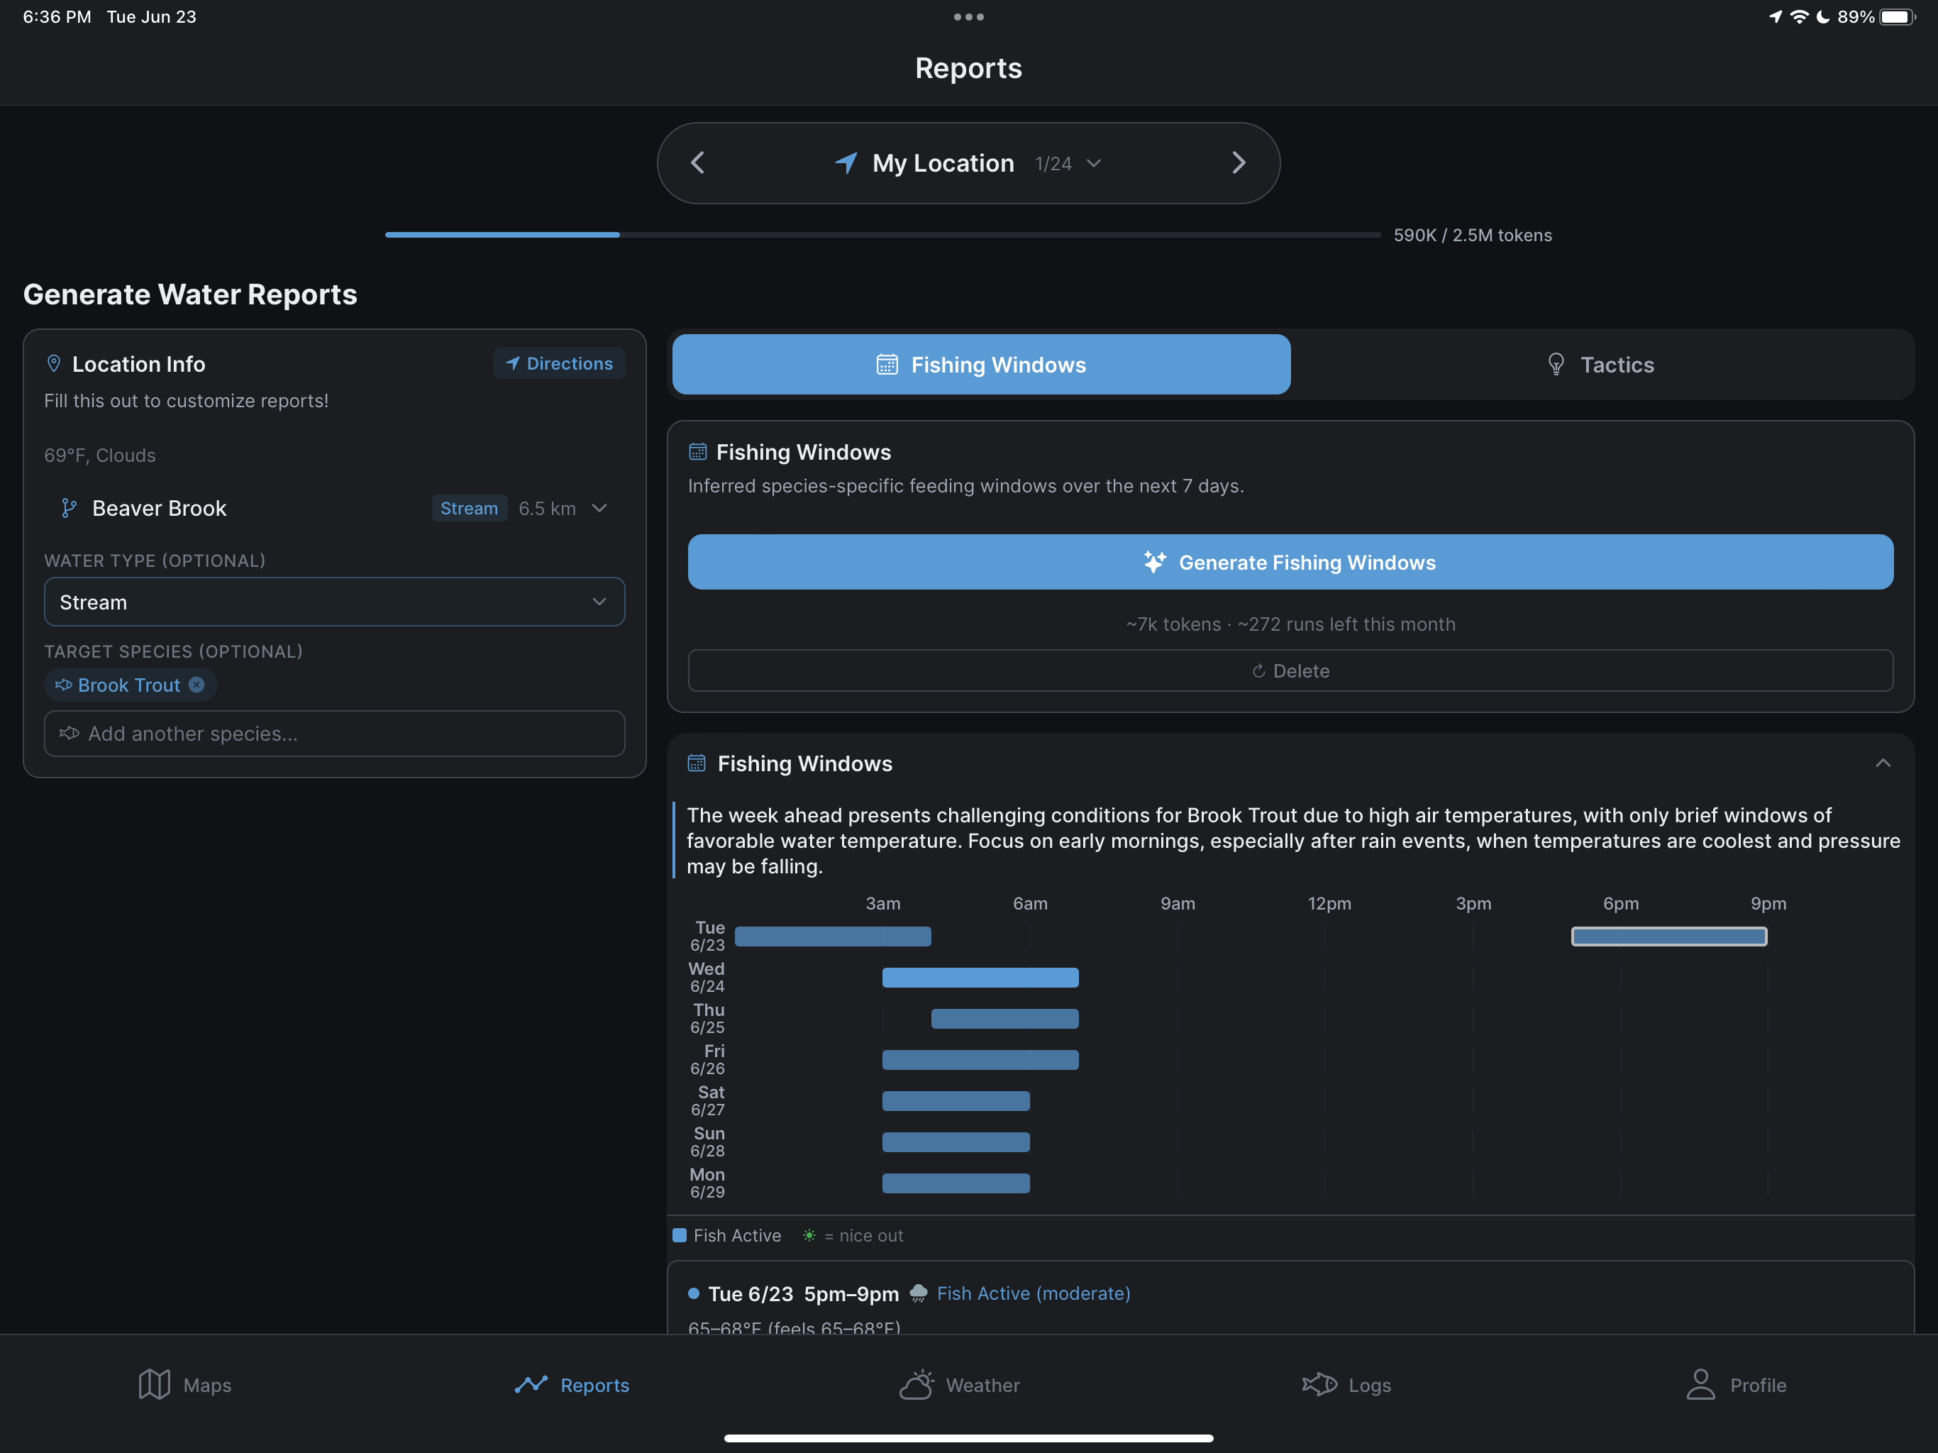Remove the Brook Trout species tag
Screen dimensions: 1938x1453
point(197,685)
